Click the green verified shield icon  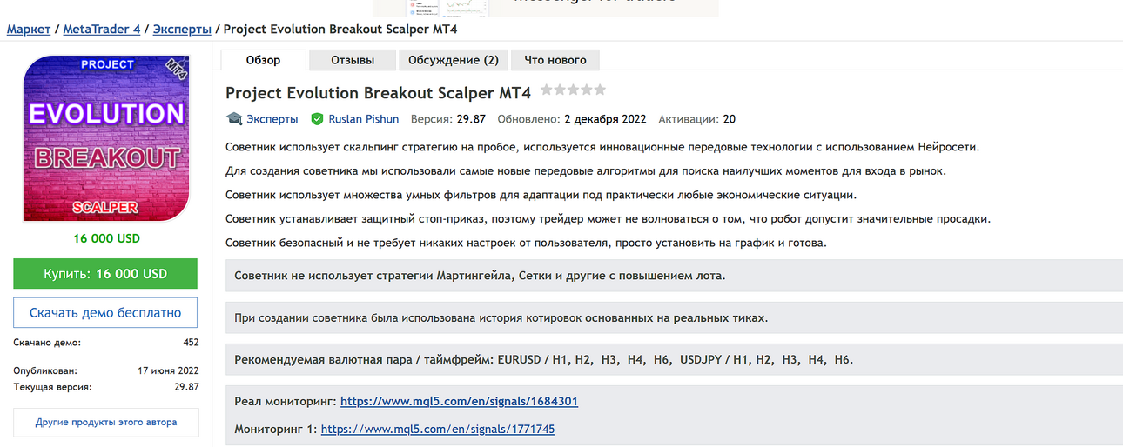tap(318, 119)
